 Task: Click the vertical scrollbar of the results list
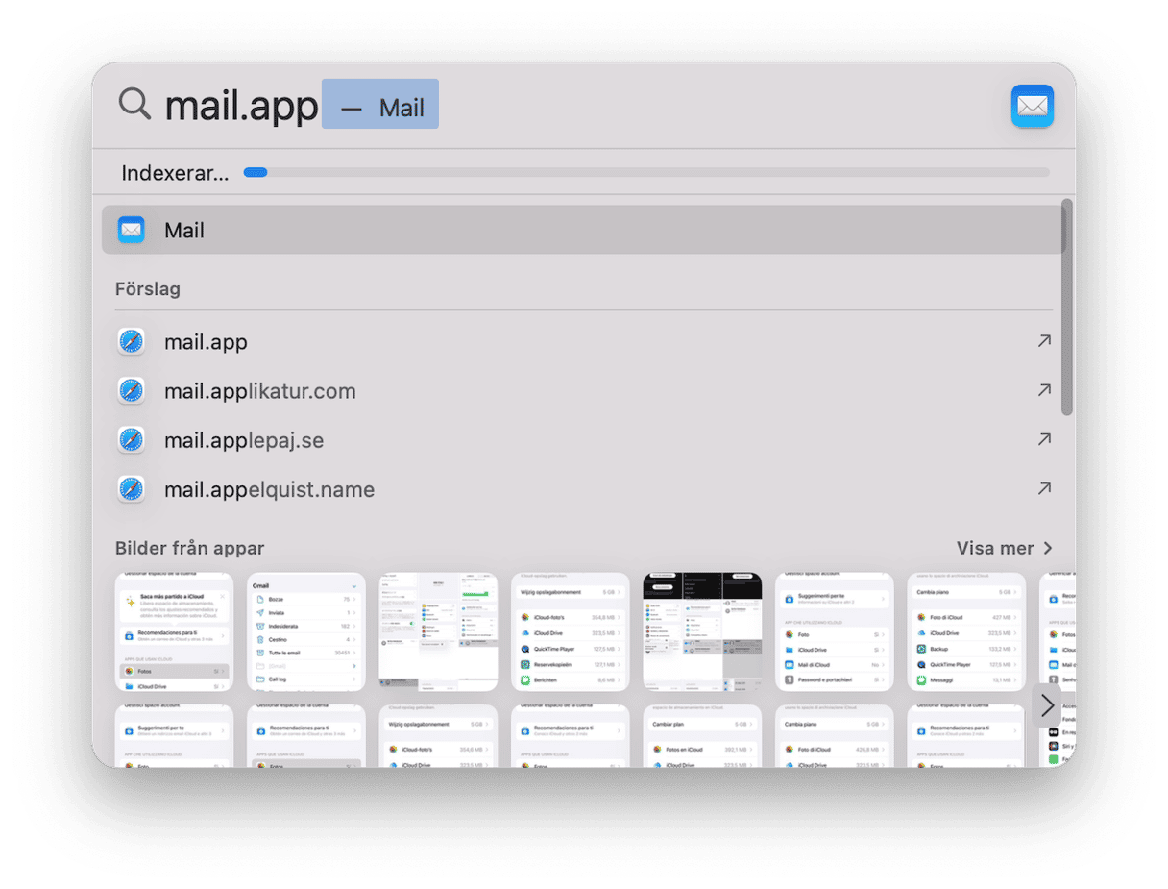pyautogui.click(x=1066, y=308)
